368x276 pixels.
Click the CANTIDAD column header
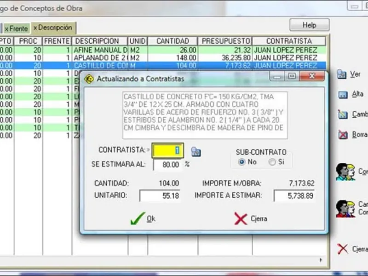click(173, 41)
